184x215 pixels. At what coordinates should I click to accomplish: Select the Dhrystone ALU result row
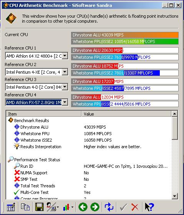point(34,127)
